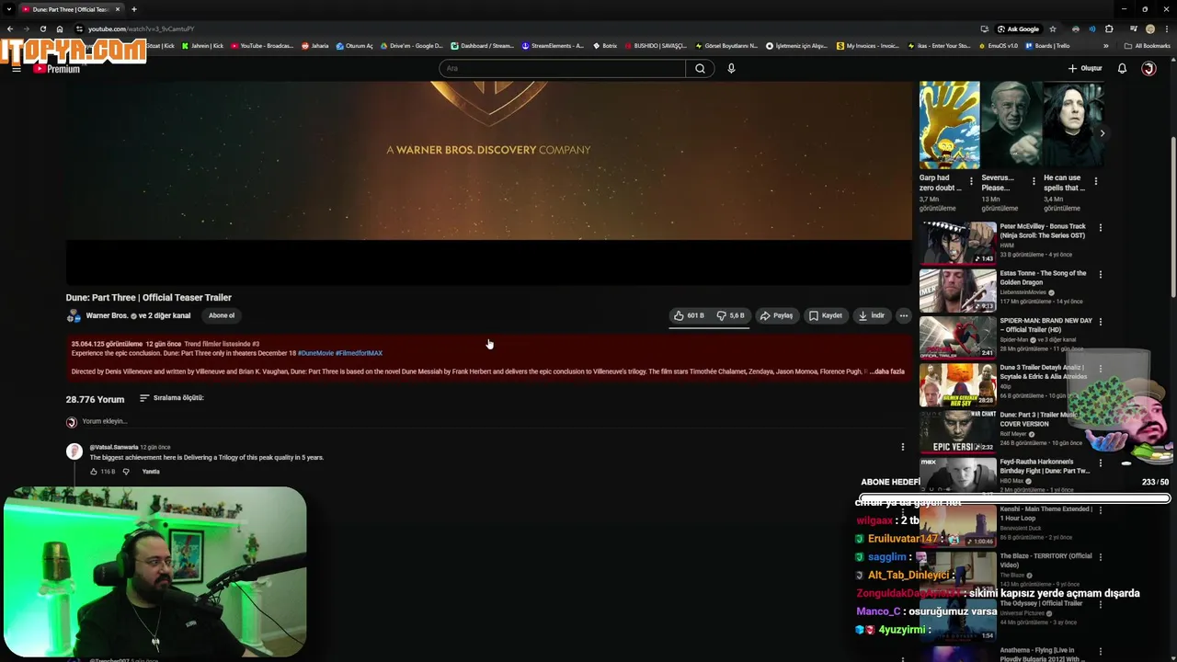The height and width of the screenshot is (662, 1177).
Task: Open YouTube notifications bell
Action: pyautogui.click(x=1122, y=68)
